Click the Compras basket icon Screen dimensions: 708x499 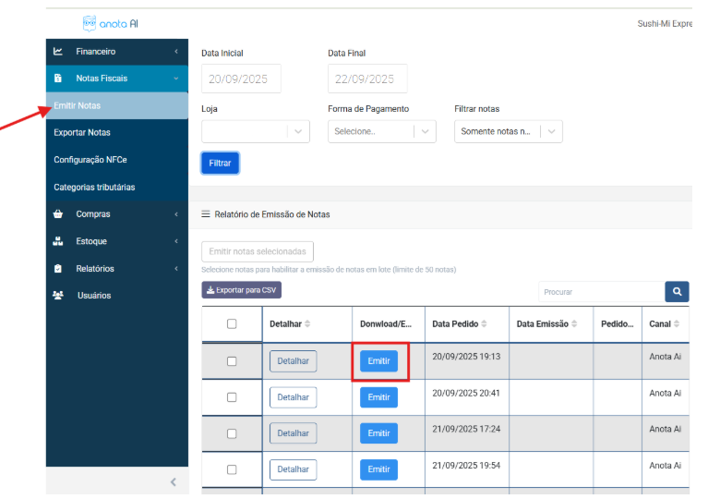pos(58,214)
